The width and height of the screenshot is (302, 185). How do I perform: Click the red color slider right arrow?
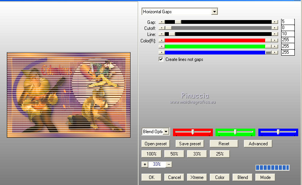275,40
